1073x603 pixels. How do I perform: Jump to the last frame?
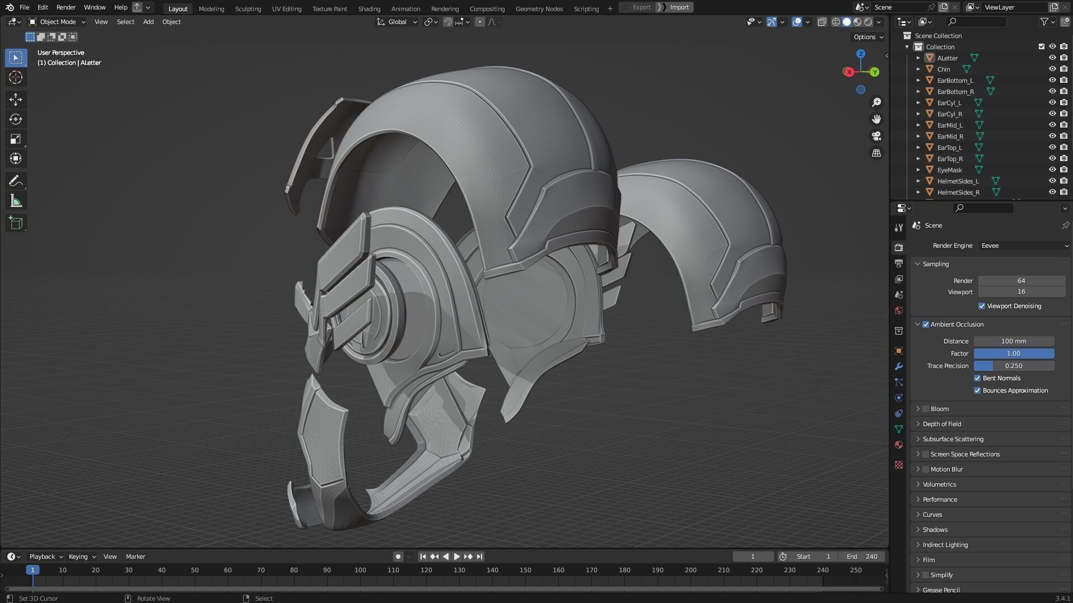coord(479,557)
